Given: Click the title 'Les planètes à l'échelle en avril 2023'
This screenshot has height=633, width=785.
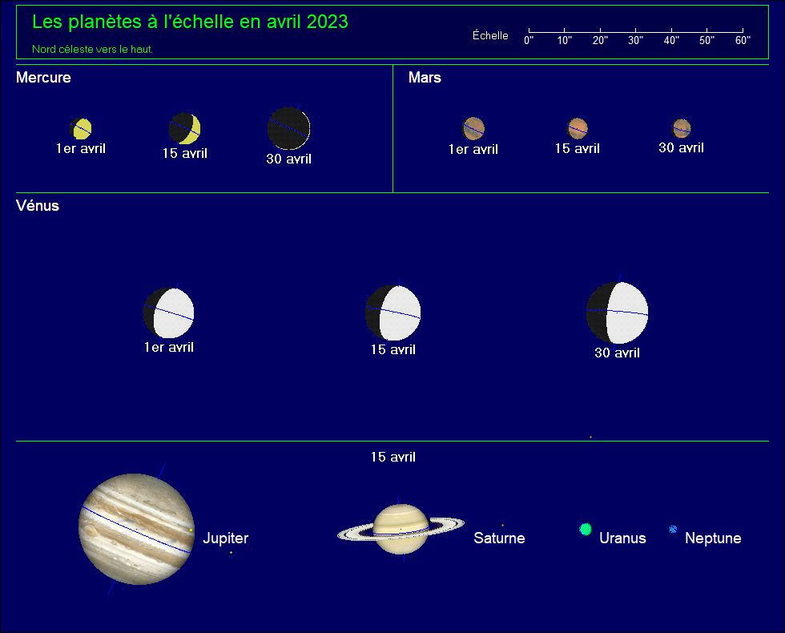Looking at the screenshot, I should (191, 22).
